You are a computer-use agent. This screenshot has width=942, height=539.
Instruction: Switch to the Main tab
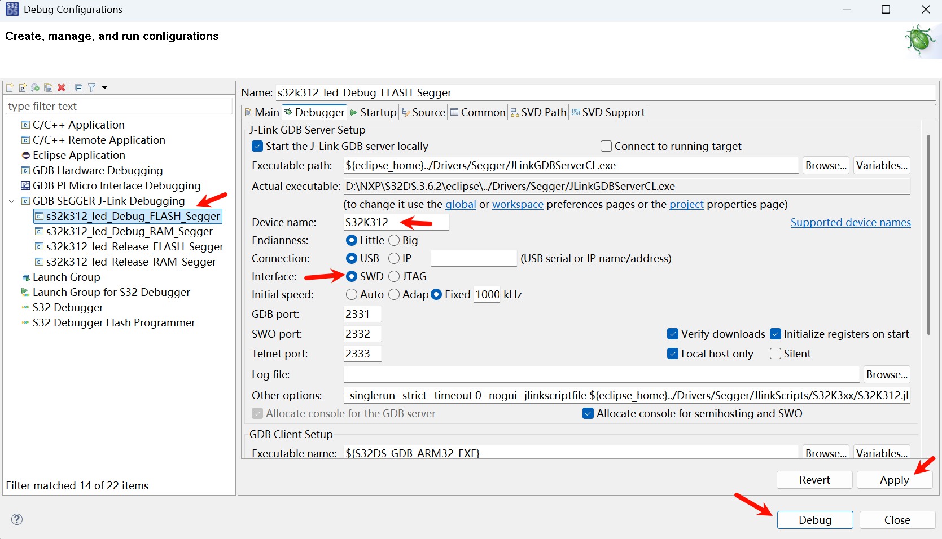coord(262,112)
